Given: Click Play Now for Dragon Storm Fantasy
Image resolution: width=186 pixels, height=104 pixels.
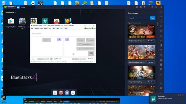Looking at the screenshot, I should tap(151, 82).
